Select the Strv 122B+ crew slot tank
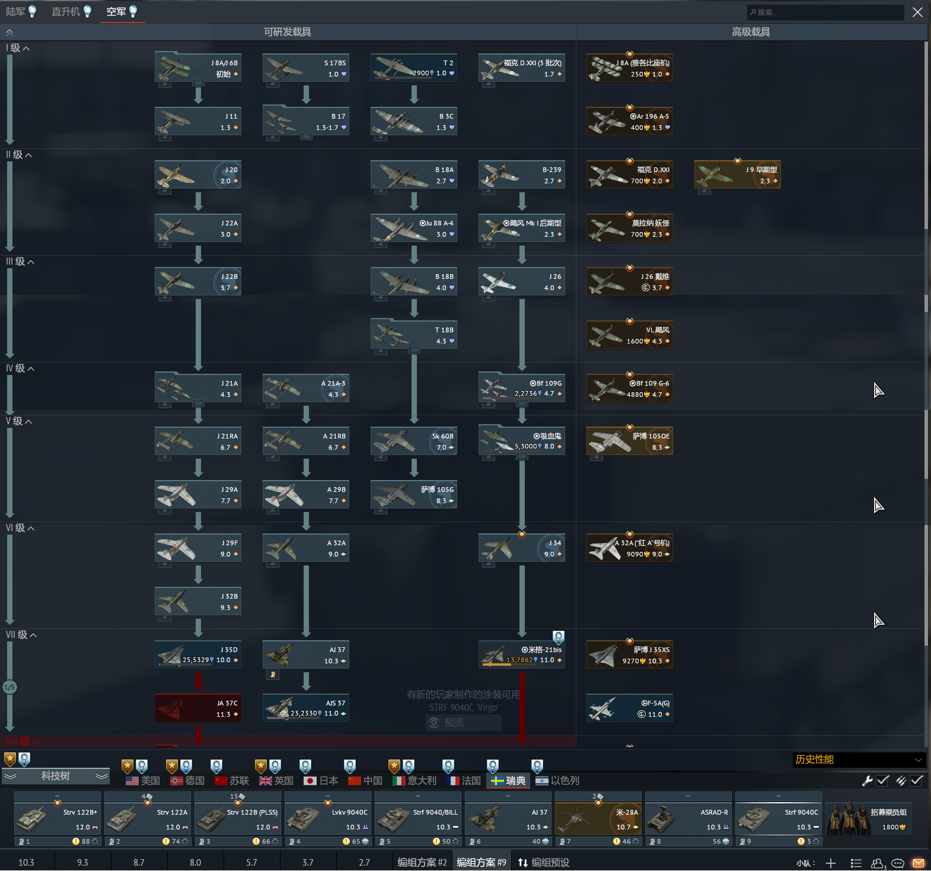The width and height of the screenshot is (931, 871). 58,819
